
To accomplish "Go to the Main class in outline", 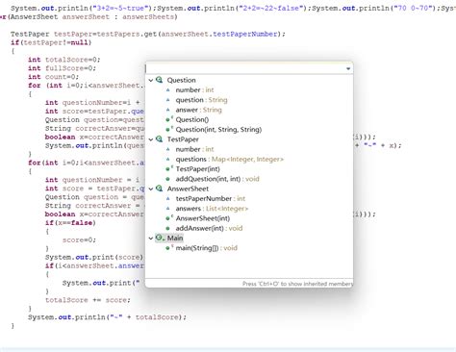I will click(175, 239).
